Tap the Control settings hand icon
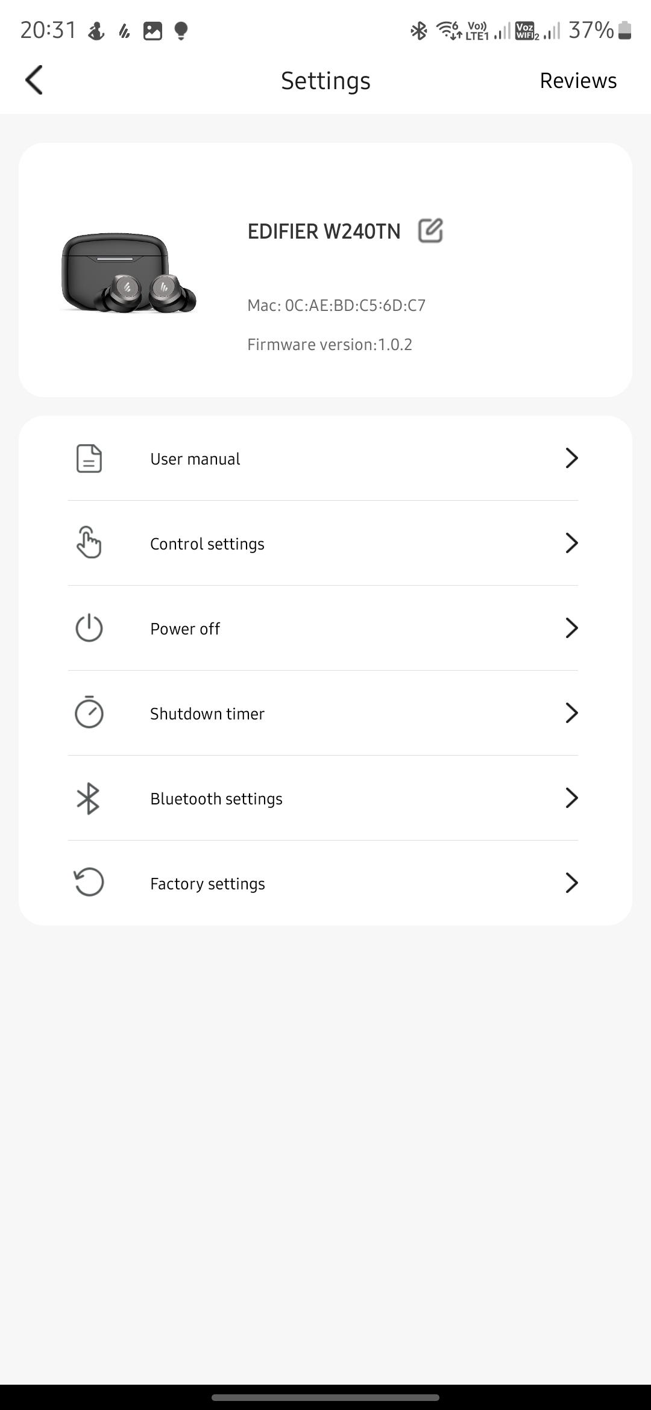The height and width of the screenshot is (1410, 651). (x=89, y=543)
